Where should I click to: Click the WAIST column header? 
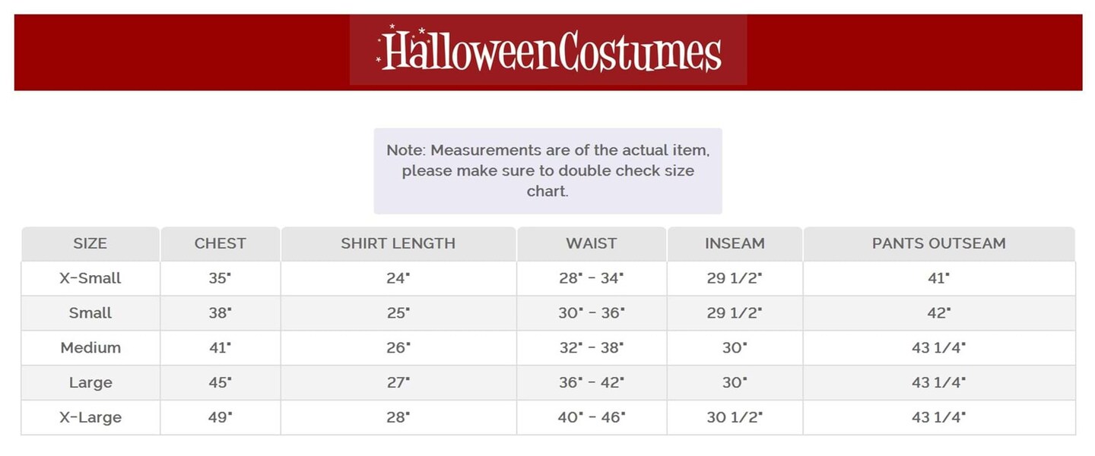pos(591,244)
